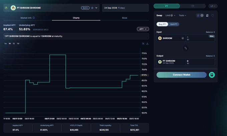Click the input amount field showing 0
The image size is (227, 136).
click(x=200, y=38)
